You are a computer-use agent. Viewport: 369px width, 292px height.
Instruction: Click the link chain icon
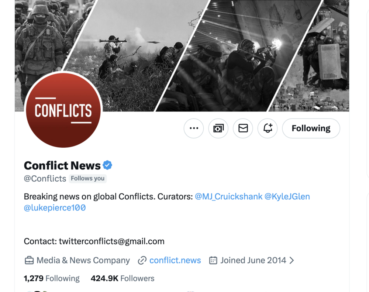point(142,261)
